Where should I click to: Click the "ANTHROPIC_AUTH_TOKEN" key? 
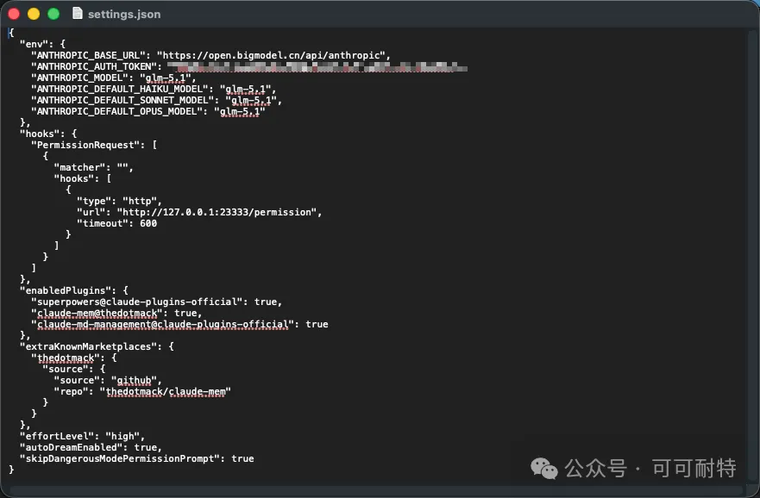point(94,66)
